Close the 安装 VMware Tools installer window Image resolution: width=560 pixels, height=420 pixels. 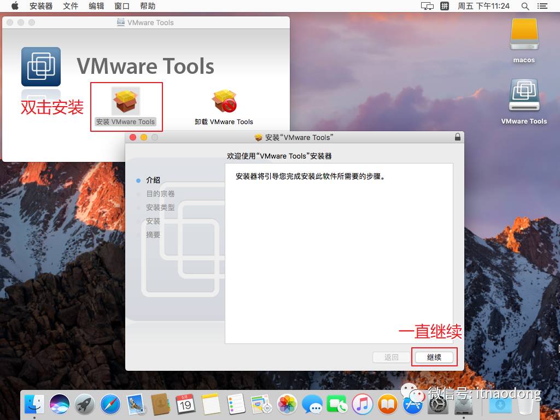[x=133, y=137]
